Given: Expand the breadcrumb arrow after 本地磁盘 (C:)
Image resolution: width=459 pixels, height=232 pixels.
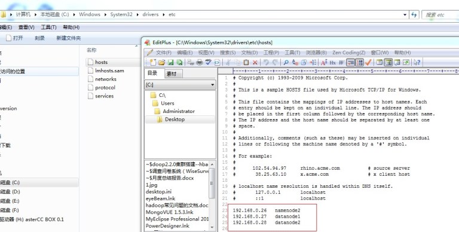Looking at the screenshot, I should 74,14.
